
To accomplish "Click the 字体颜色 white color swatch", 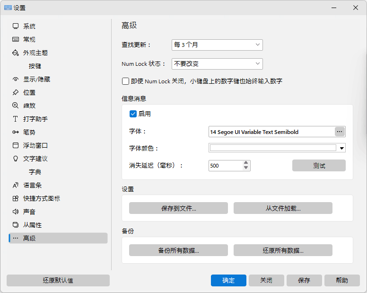I will [x=273, y=148].
